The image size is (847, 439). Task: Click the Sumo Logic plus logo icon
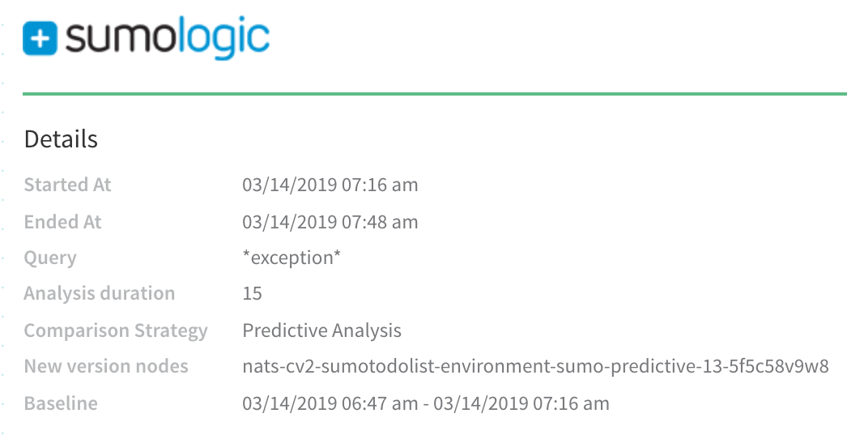coord(40,38)
